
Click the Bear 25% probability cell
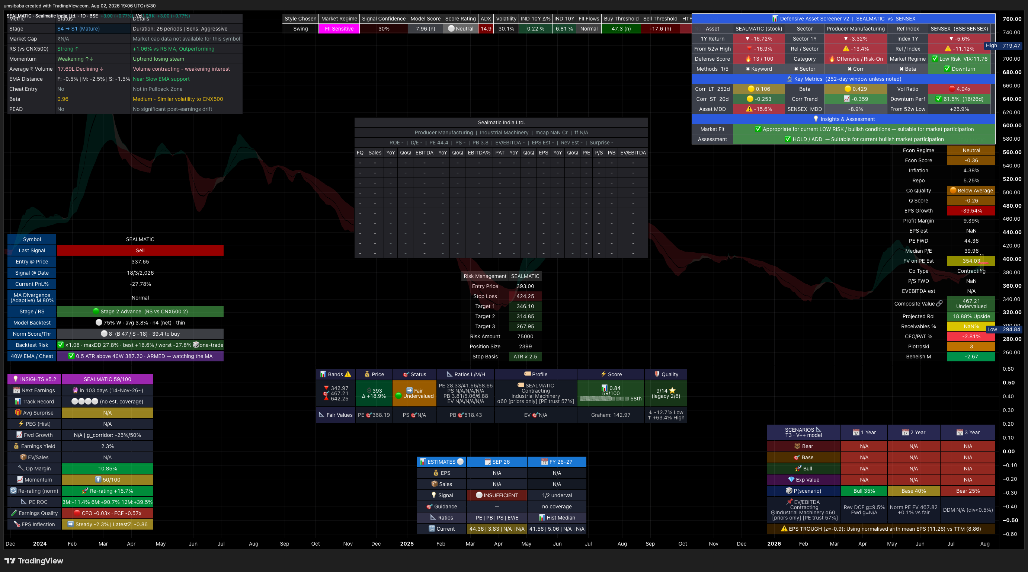(968, 490)
